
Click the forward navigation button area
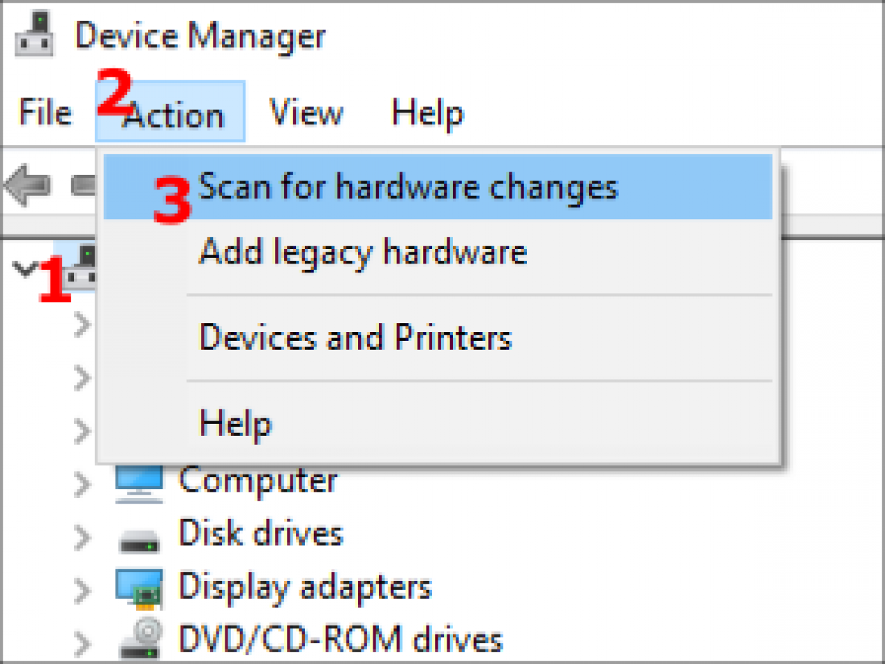(x=83, y=184)
